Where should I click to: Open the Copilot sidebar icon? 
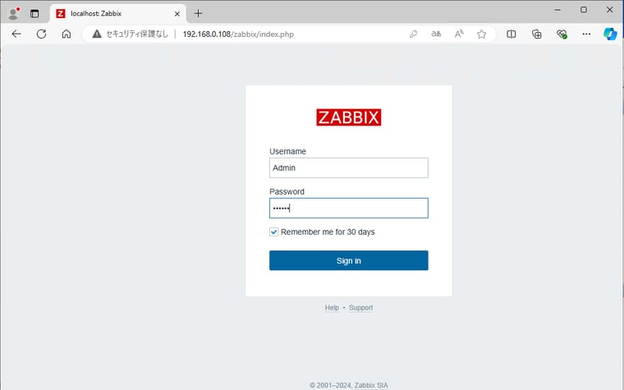coord(610,34)
